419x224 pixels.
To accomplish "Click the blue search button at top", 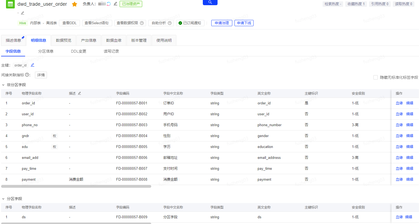I will pos(210,2).
